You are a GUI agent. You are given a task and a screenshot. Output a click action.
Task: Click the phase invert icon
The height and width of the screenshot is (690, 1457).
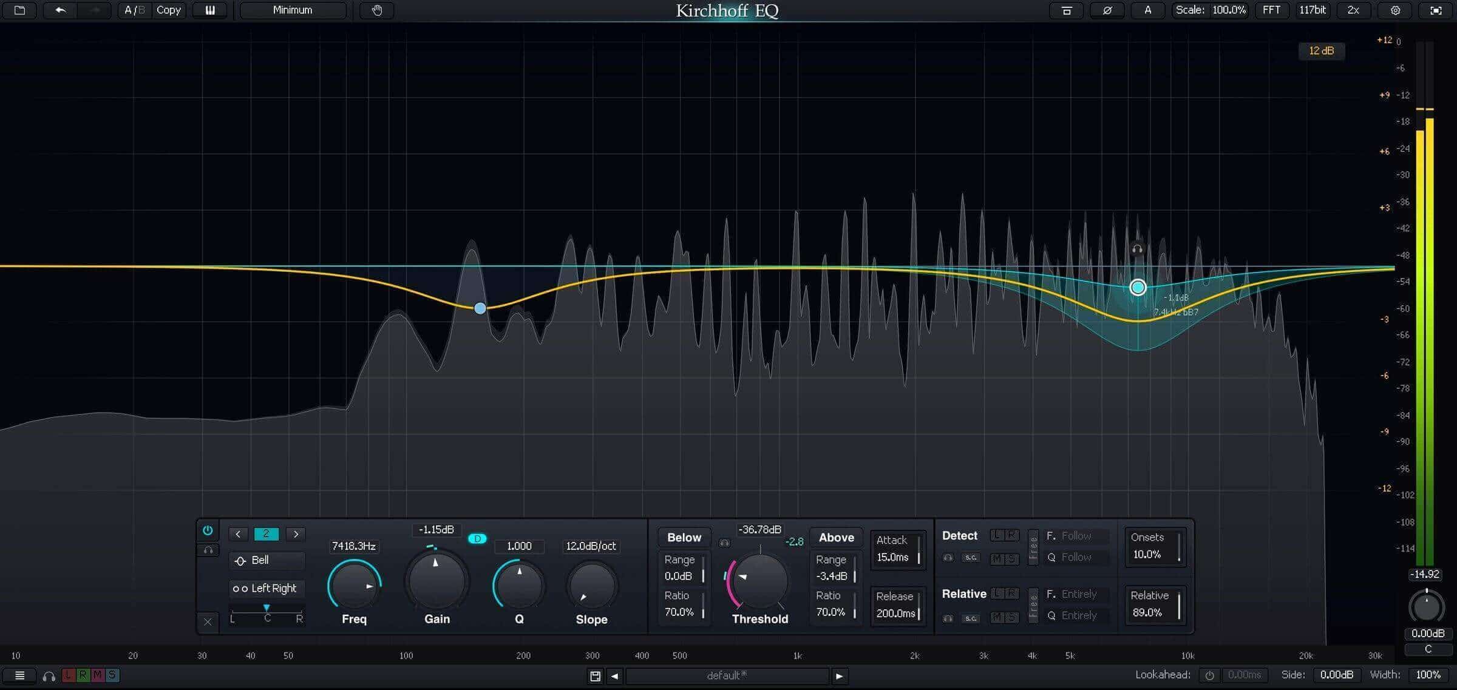[x=1107, y=10]
